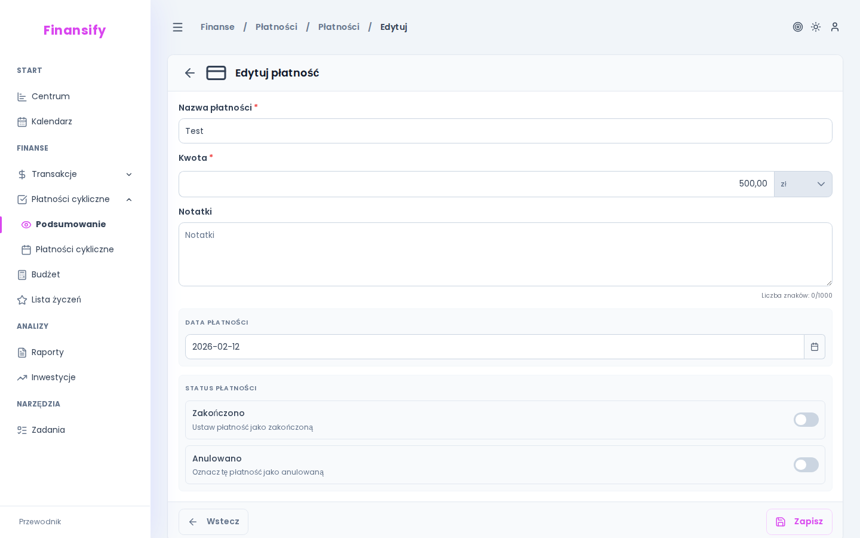Click into the Notatki text area

(x=505, y=255)
